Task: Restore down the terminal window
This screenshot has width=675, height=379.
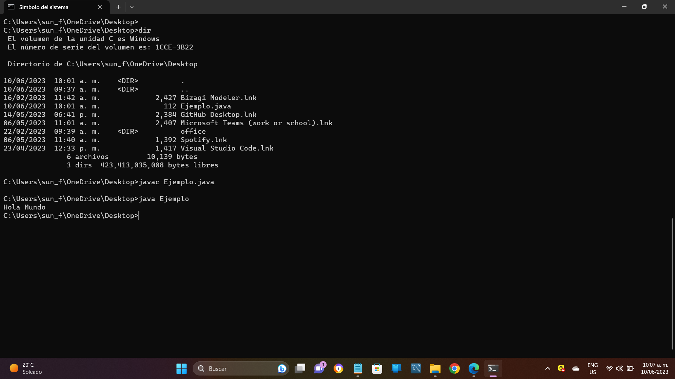Action: [644, 7]
